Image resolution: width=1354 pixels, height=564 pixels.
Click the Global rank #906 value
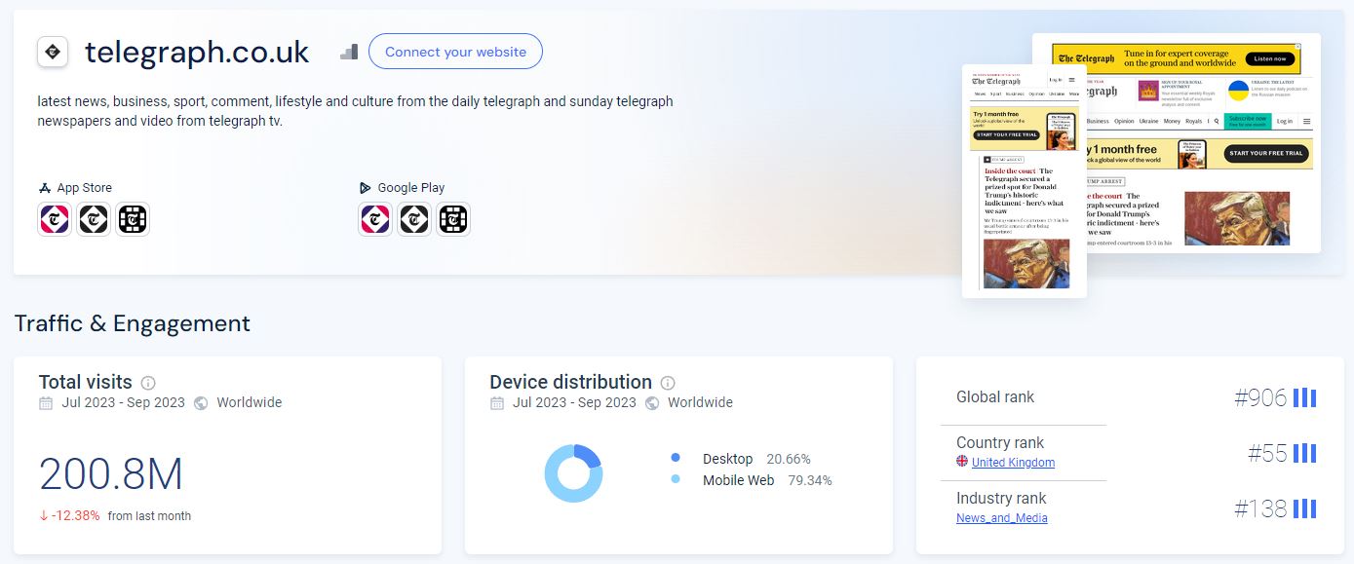coord(1260,397)
